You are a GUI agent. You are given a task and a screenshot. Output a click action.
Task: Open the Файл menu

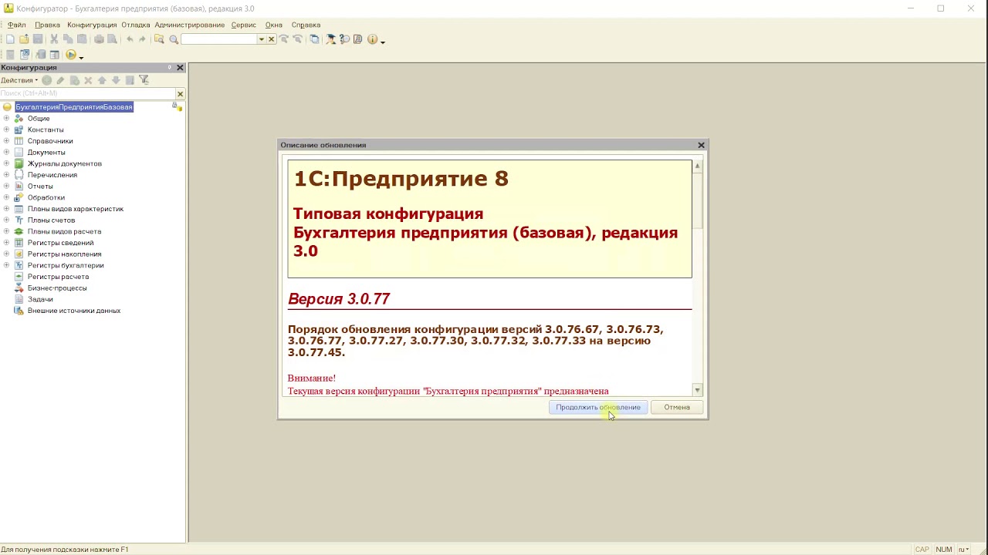coord(16,25)
